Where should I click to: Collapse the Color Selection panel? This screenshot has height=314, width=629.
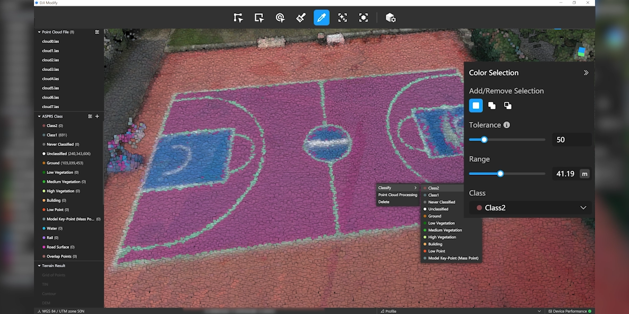pos(586,73)
